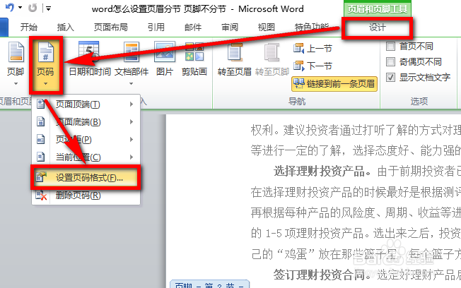This screenshot has height=288, width=461.
Task: Click the 页面顶端 page icon in menu
Action: tap(40, 104)
